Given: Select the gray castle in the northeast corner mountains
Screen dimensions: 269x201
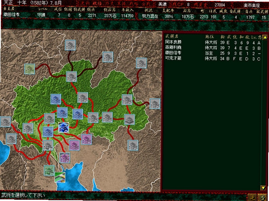Looking at the screenshot, I should coord(141,63).
